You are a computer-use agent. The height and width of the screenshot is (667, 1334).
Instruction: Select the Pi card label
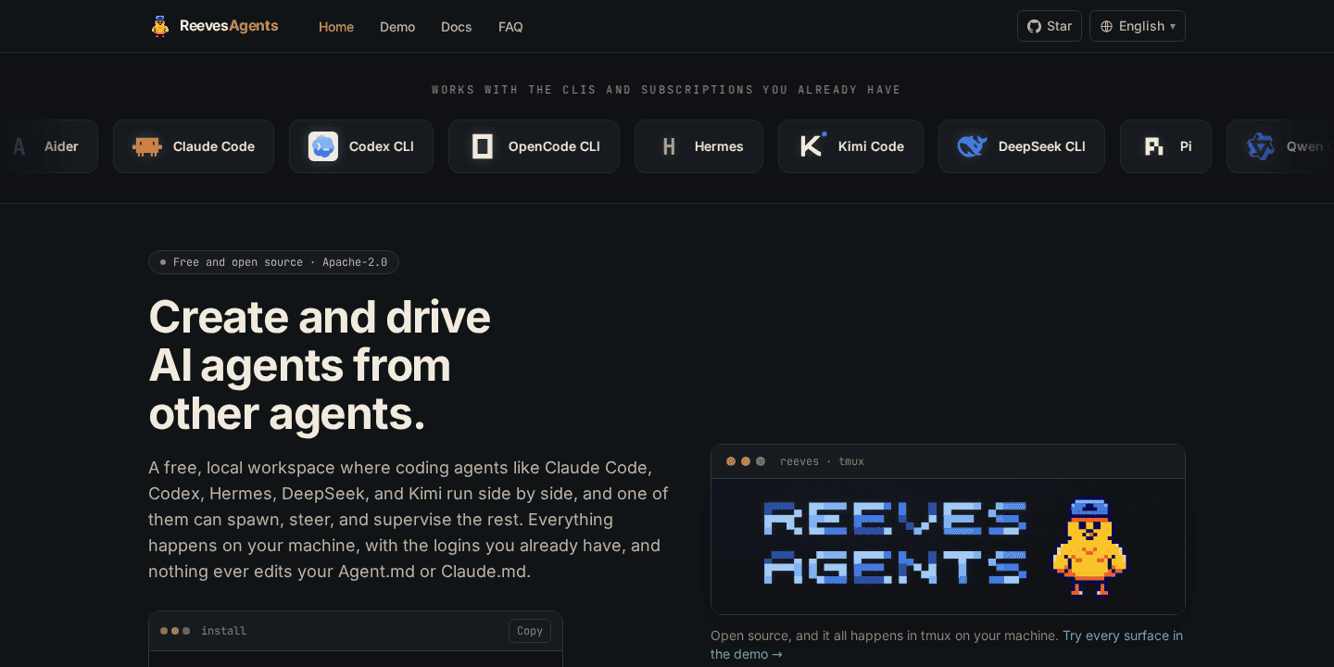click(x=1186, y=146)
